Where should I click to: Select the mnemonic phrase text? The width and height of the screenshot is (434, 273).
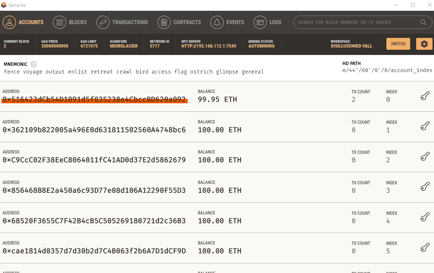(134, 72)
